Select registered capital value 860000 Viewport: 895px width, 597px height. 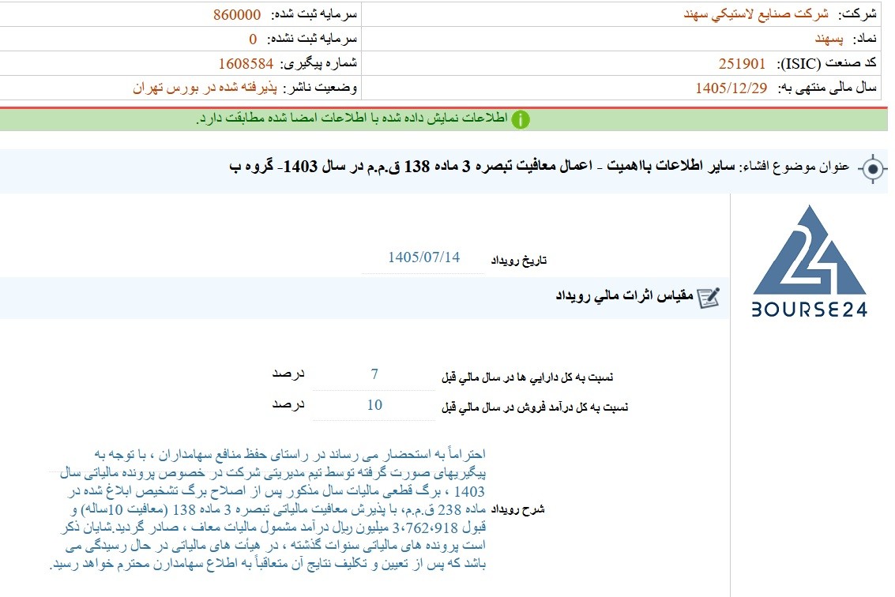[237, 14]
